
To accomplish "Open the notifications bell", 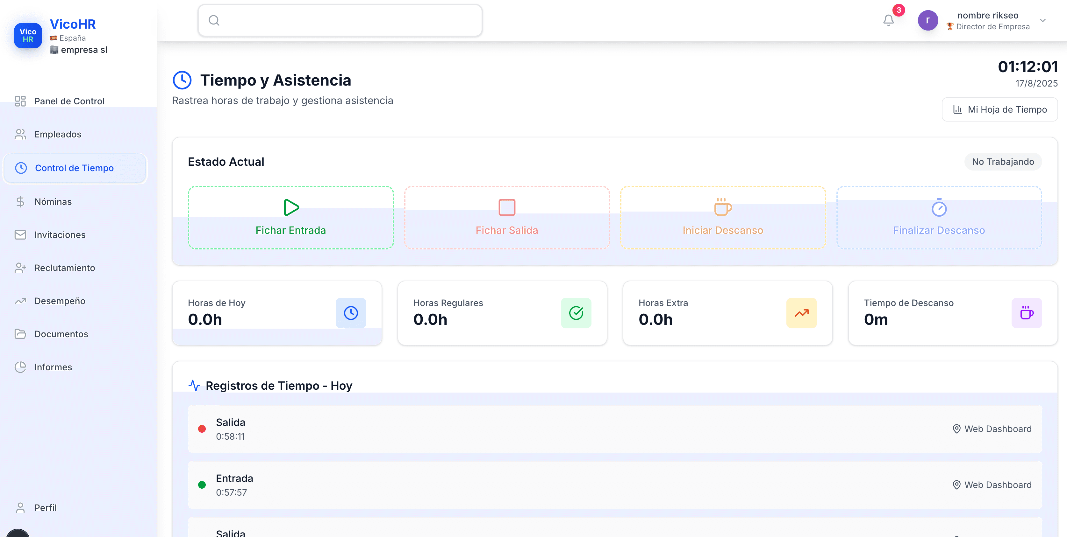I will click(888, 20).
